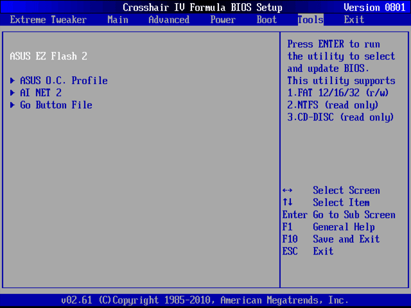This screenshot has width=411, height=308.
Task: Click '2.NTFS (read only)' help line
Action: [333, 105]
